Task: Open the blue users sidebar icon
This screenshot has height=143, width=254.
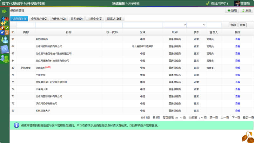Action: (x=4, y=39)
